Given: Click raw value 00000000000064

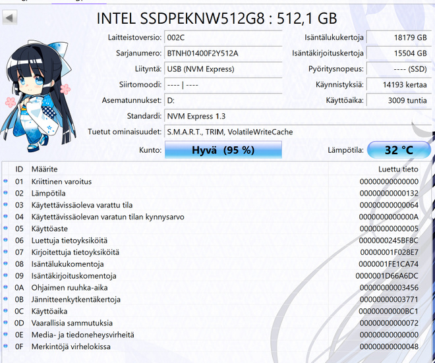Looking at the screenshot, I should tap(389, 205).
